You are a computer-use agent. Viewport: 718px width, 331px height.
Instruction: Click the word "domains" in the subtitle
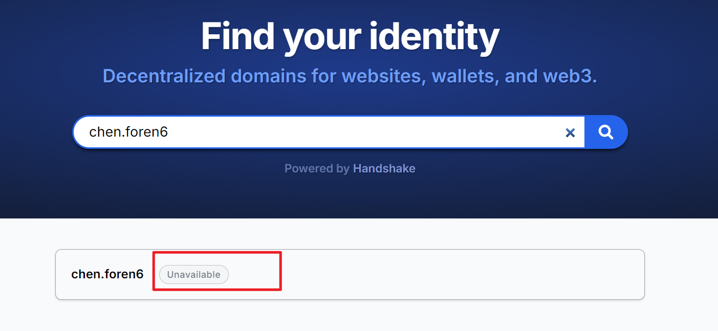tap(268, 76)
